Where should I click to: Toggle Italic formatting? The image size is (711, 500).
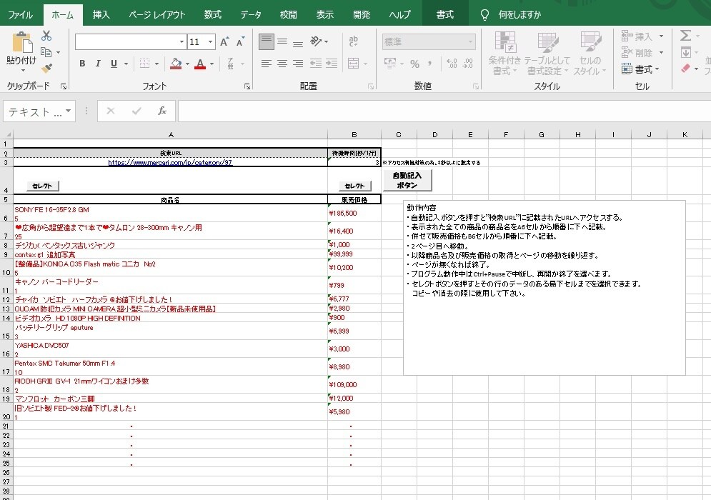(x=97, y=64)
